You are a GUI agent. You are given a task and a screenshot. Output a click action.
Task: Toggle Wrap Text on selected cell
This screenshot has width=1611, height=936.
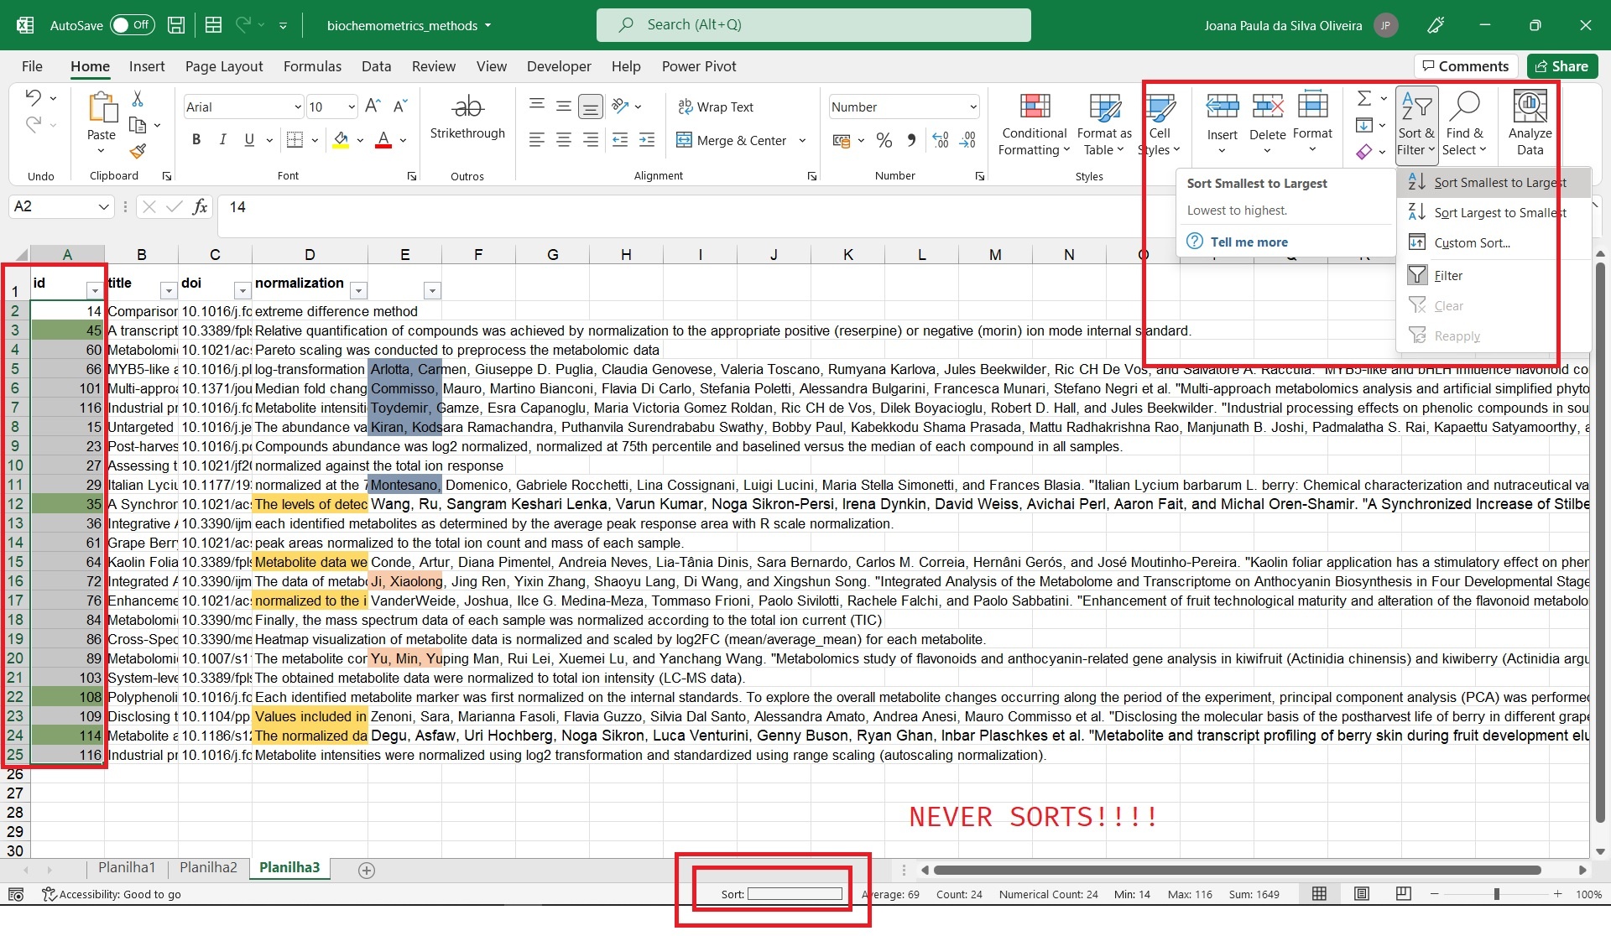coord(716,107)
